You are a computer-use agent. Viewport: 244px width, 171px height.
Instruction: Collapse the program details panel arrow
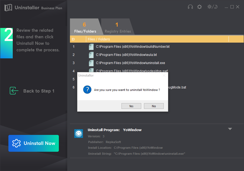click(x=230, y=129)
